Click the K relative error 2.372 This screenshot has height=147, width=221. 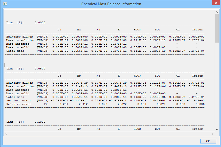coord(122,104)
